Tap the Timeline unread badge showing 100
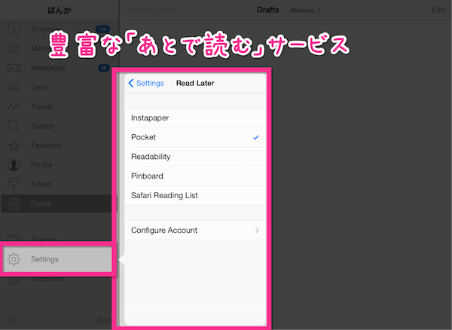The image size is (452, 330). (102, 29)
